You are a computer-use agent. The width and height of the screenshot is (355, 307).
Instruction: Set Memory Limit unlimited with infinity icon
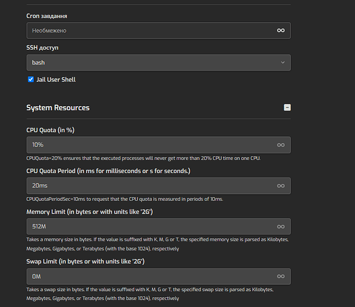281,227
